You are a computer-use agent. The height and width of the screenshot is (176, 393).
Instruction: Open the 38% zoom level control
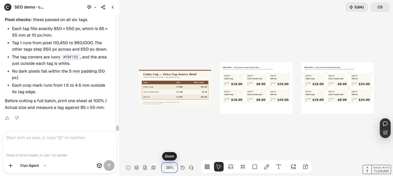coord(170,168)
